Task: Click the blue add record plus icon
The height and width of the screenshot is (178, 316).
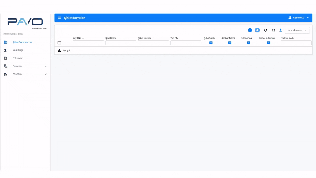Action: [x=250, y=30]
